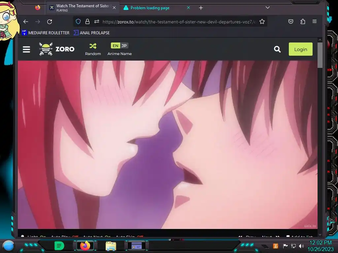
Task: Show site security padlock info
Action: coord(87,21)
